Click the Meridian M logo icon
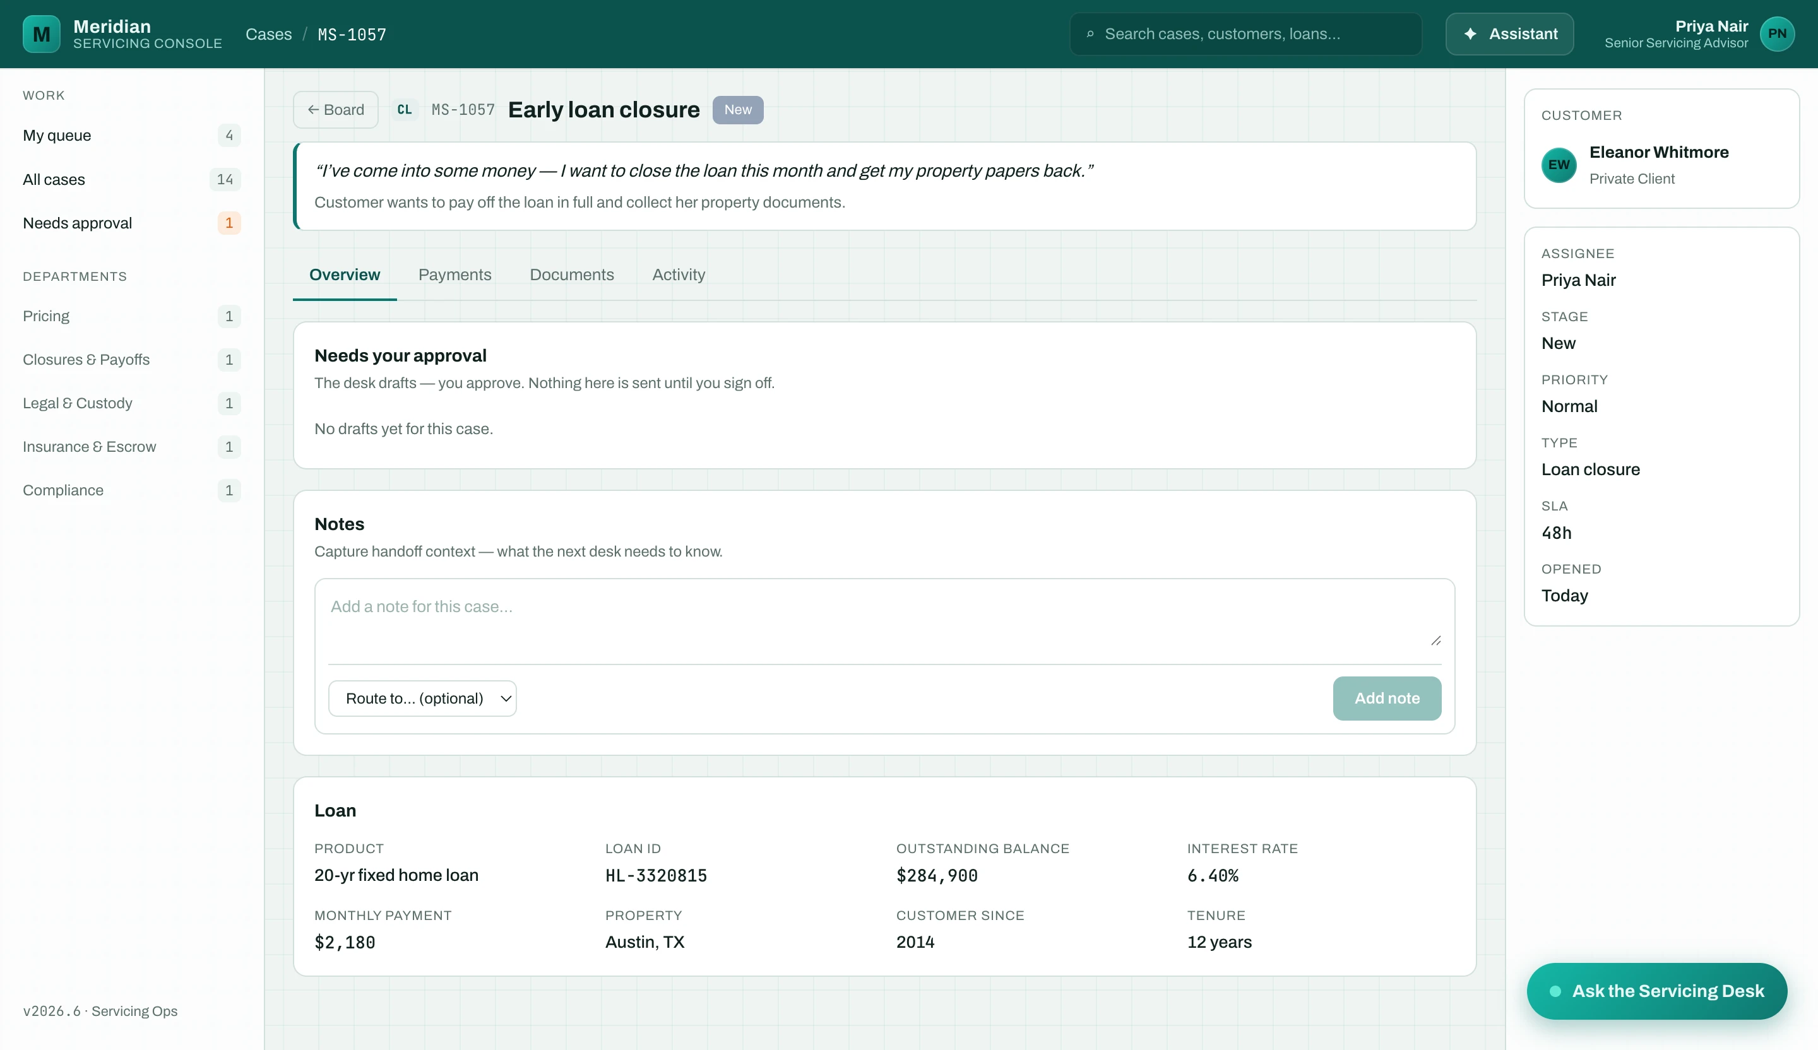Image resolution: width=1818 pixels, height=1050 pixels. 41,34
